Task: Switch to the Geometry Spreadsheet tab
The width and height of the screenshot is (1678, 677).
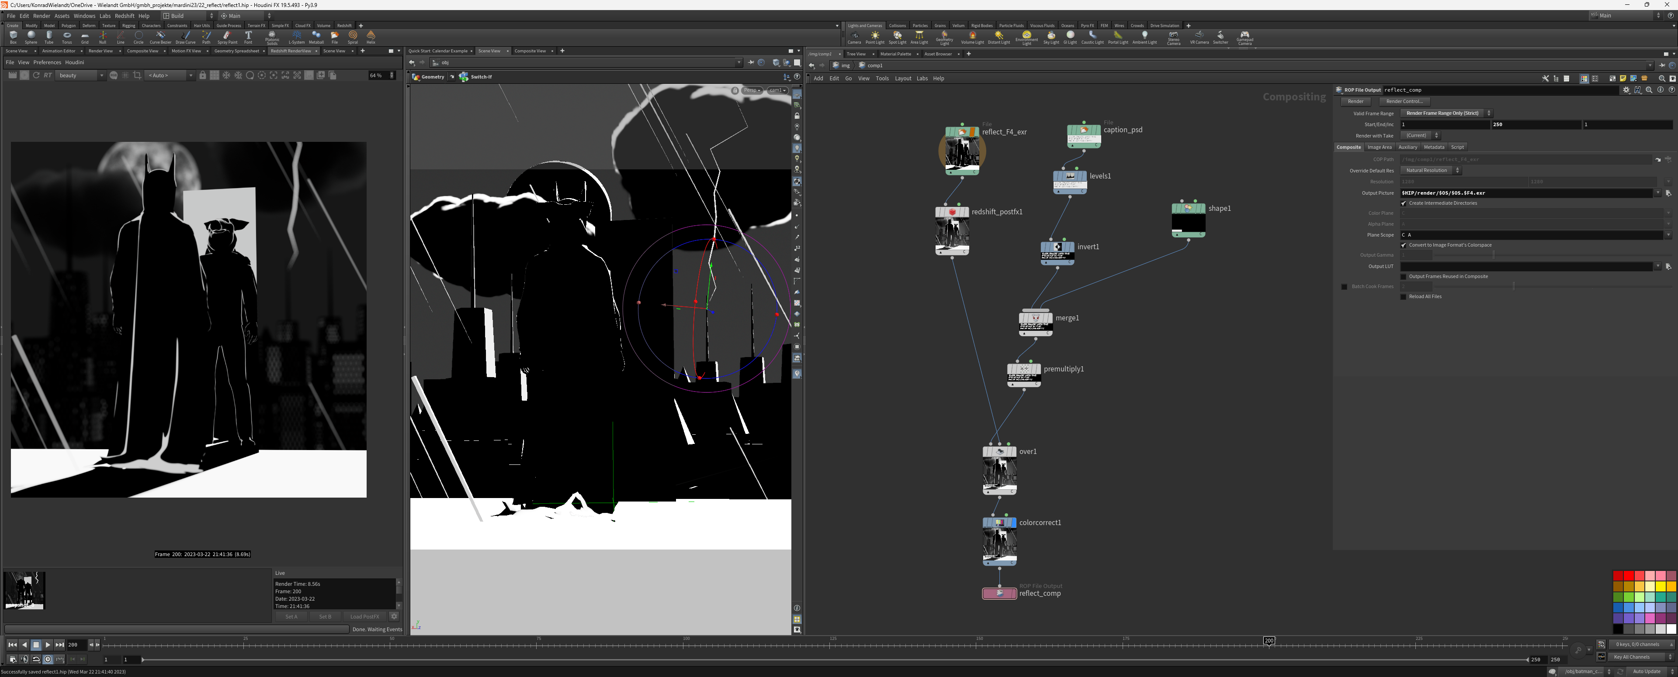Action: pos(236,51)
